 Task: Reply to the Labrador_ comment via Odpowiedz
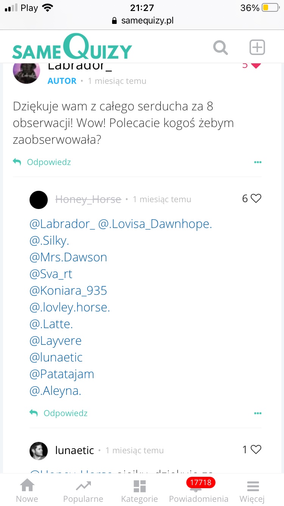tap(42, 162)
